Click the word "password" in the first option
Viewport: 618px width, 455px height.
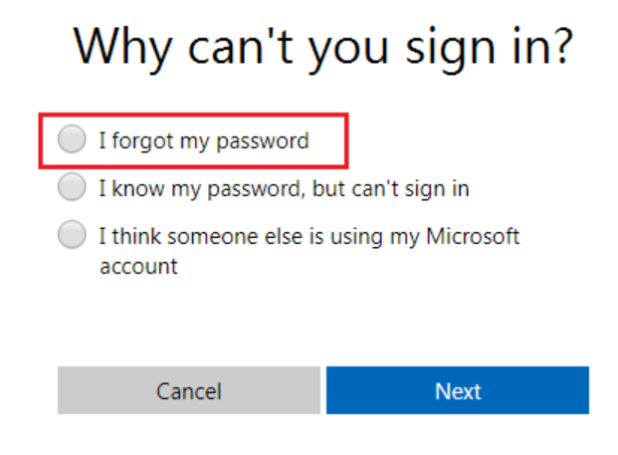265,141
